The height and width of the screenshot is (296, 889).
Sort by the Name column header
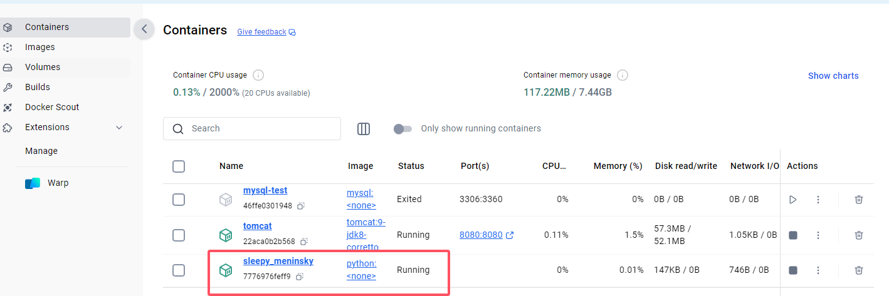pos(231,166)
